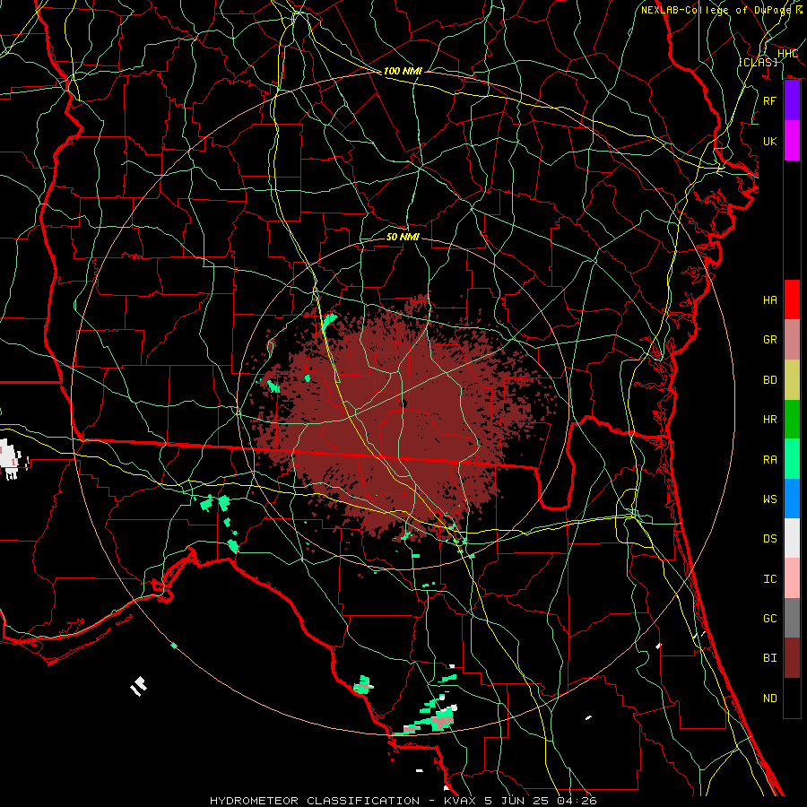Click the "BI" legend label
This screenshot has width=807, height=807.
pos(770,658)
